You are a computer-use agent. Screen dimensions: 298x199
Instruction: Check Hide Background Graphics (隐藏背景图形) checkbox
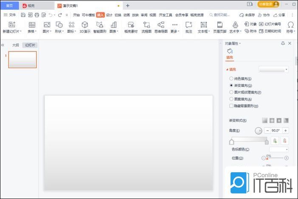[x=231, y=106]
